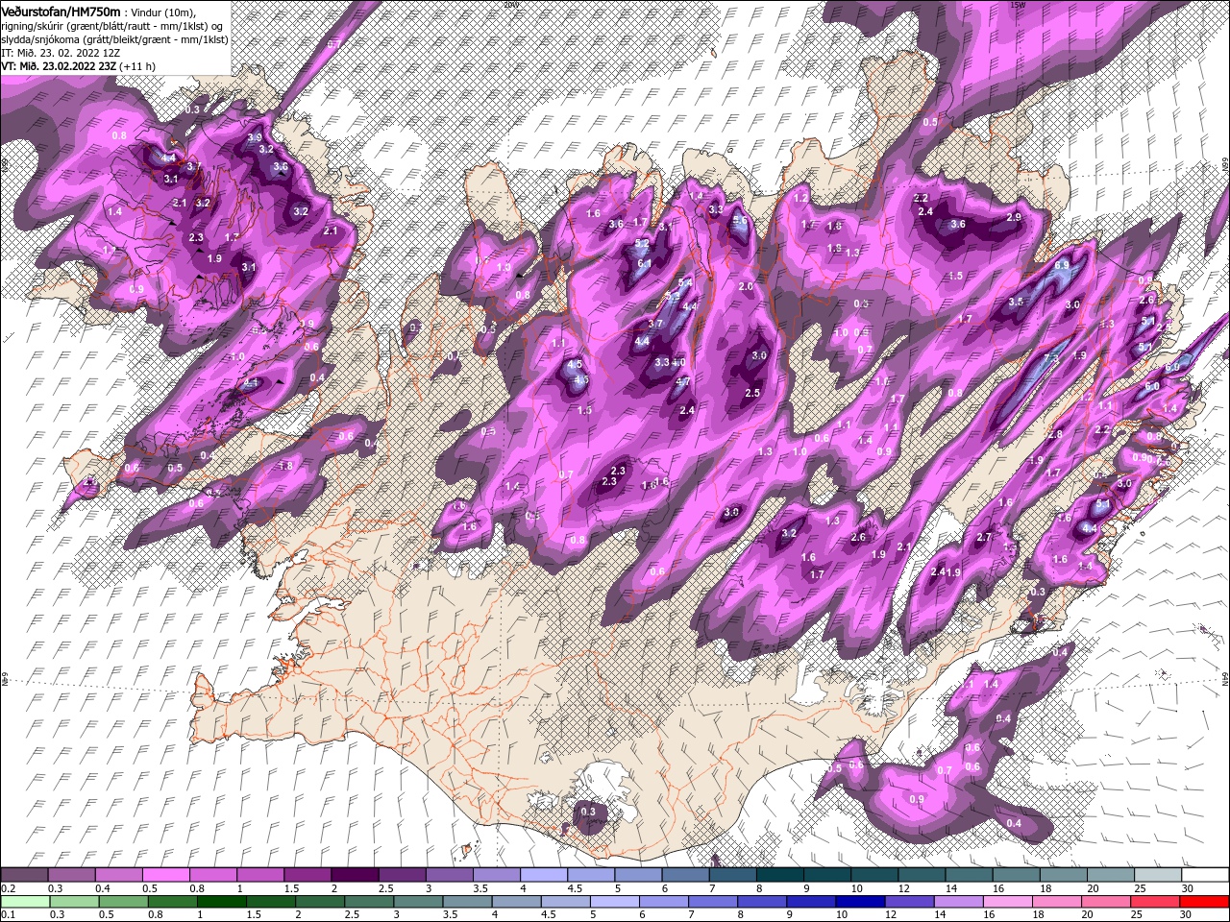Pick the pale grey upper swatch starting at 25
Viewport: 1230px width, 922px height.
pyautogui.click(x=1158, y=875)
